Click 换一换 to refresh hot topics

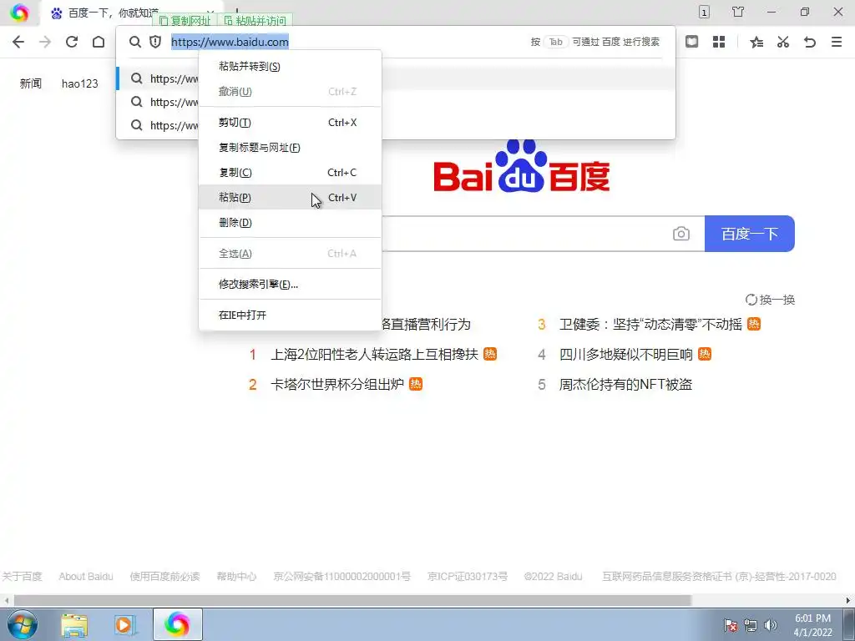click(x=770, y=300)
